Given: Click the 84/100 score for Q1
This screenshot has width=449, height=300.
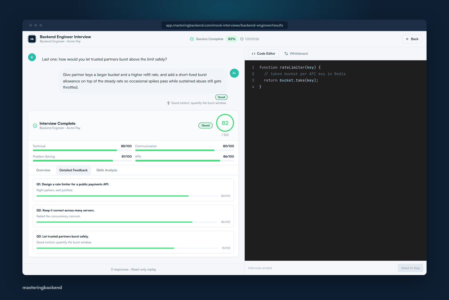Looking at the screenshot, I should tap(226, 196).
